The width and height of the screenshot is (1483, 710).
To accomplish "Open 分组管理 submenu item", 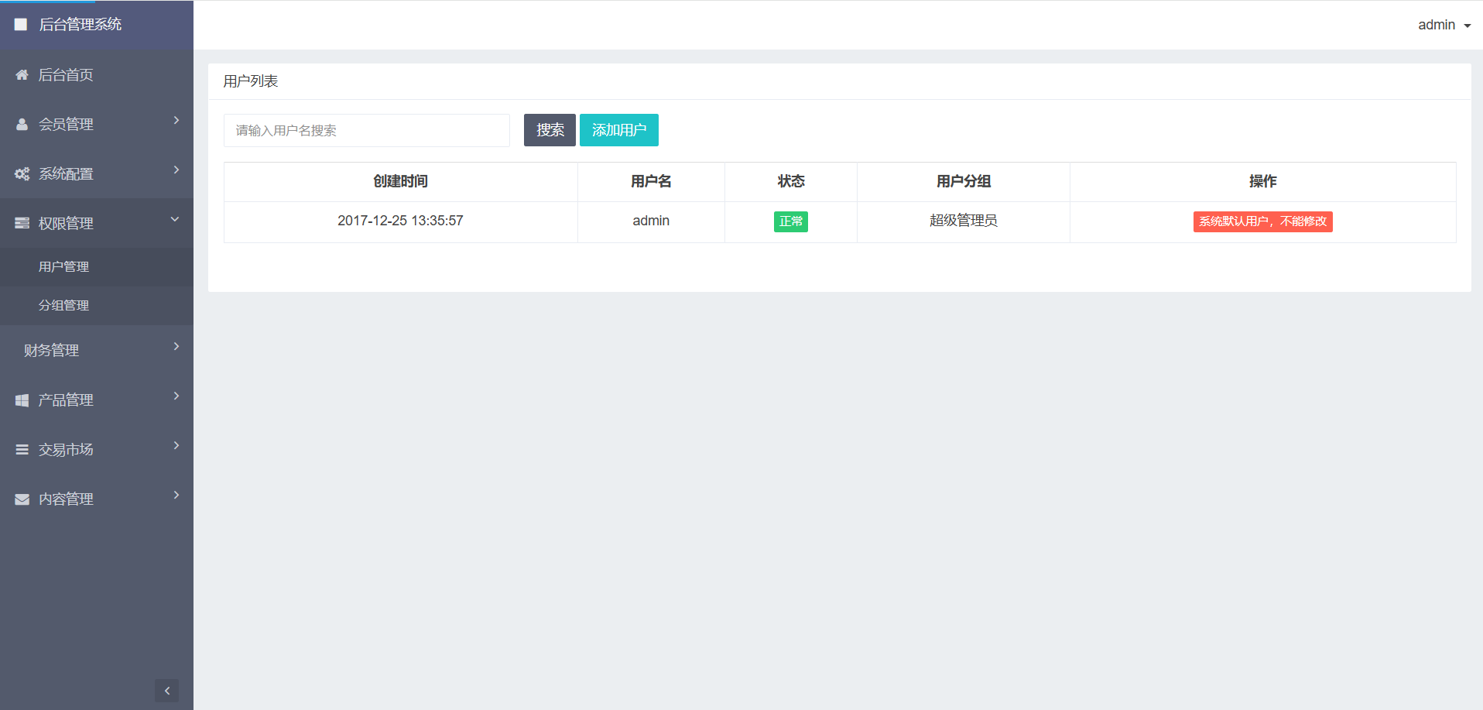I will (x=63, y=305).
